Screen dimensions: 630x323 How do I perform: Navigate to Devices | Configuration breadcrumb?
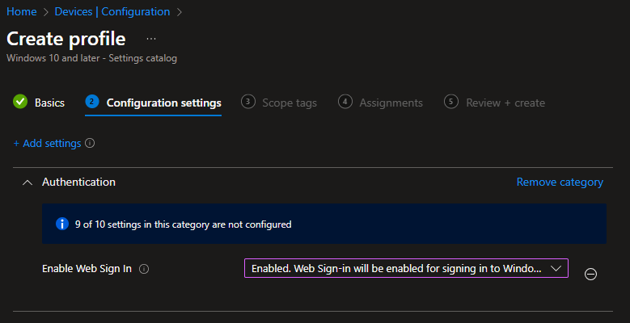(x=112, y=11)
